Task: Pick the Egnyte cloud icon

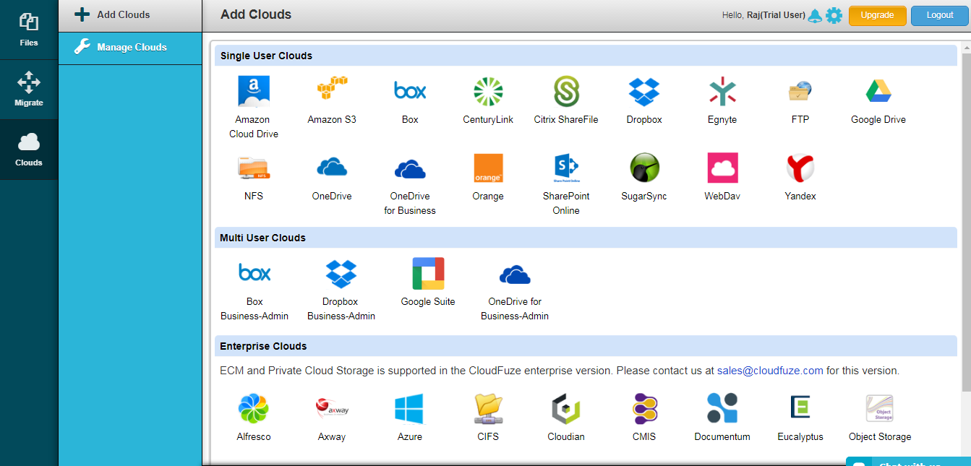Action: [x=722, y=91]
